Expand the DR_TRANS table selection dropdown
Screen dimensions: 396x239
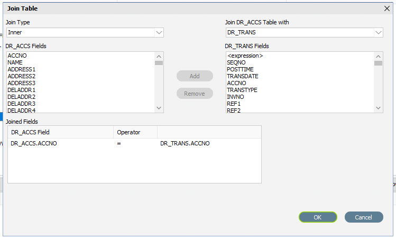tap(305, 33)
